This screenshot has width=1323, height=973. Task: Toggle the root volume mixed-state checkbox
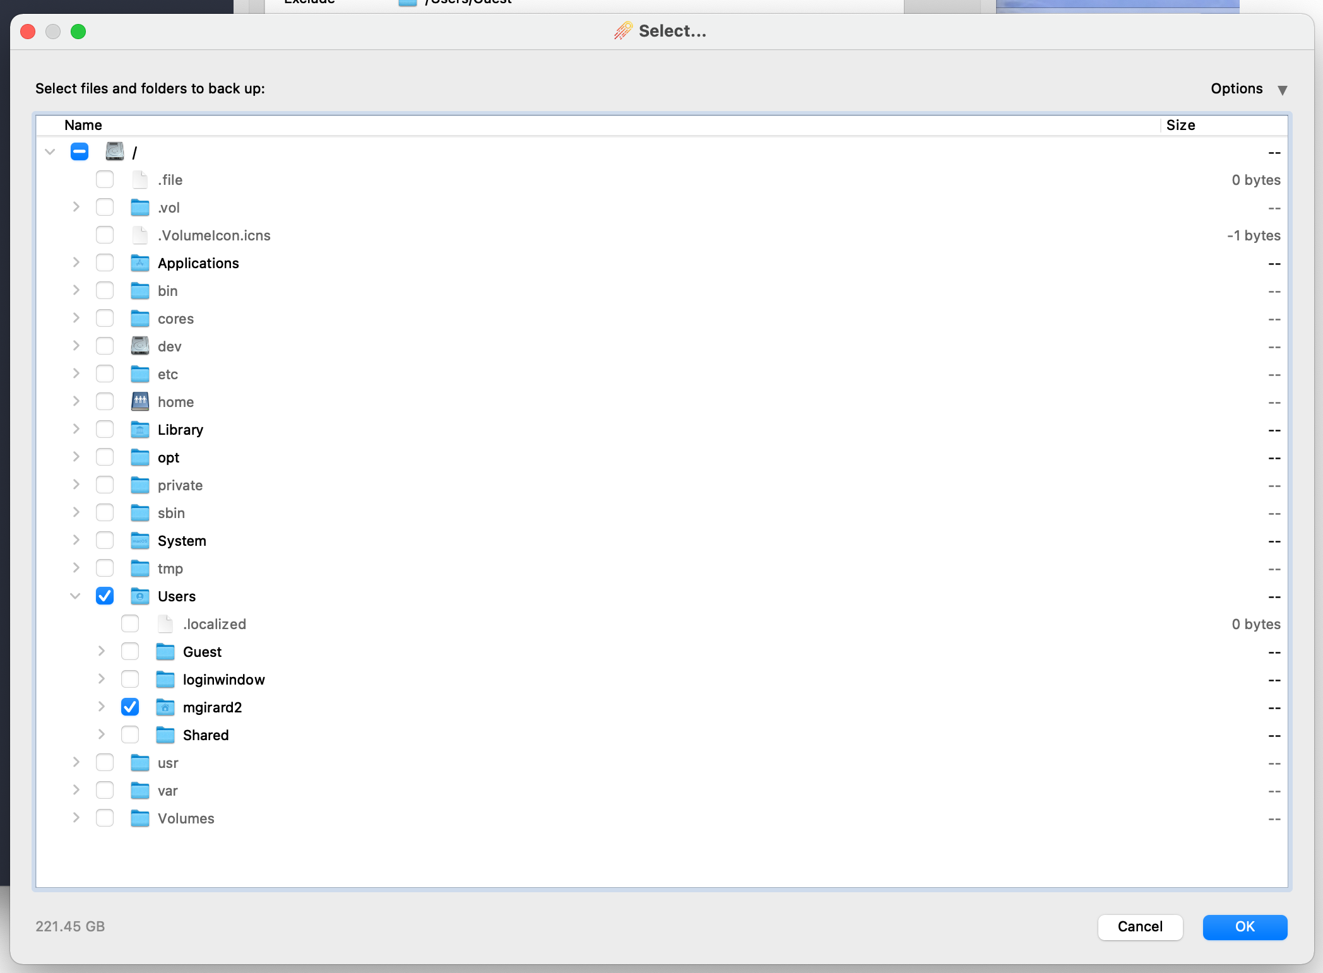pyautogui.click(x=80, y=152)
